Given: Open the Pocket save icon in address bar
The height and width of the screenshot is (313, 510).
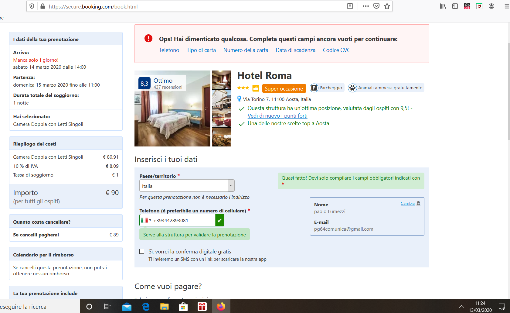Looking at the screenshot, I should tap(376, 6).
